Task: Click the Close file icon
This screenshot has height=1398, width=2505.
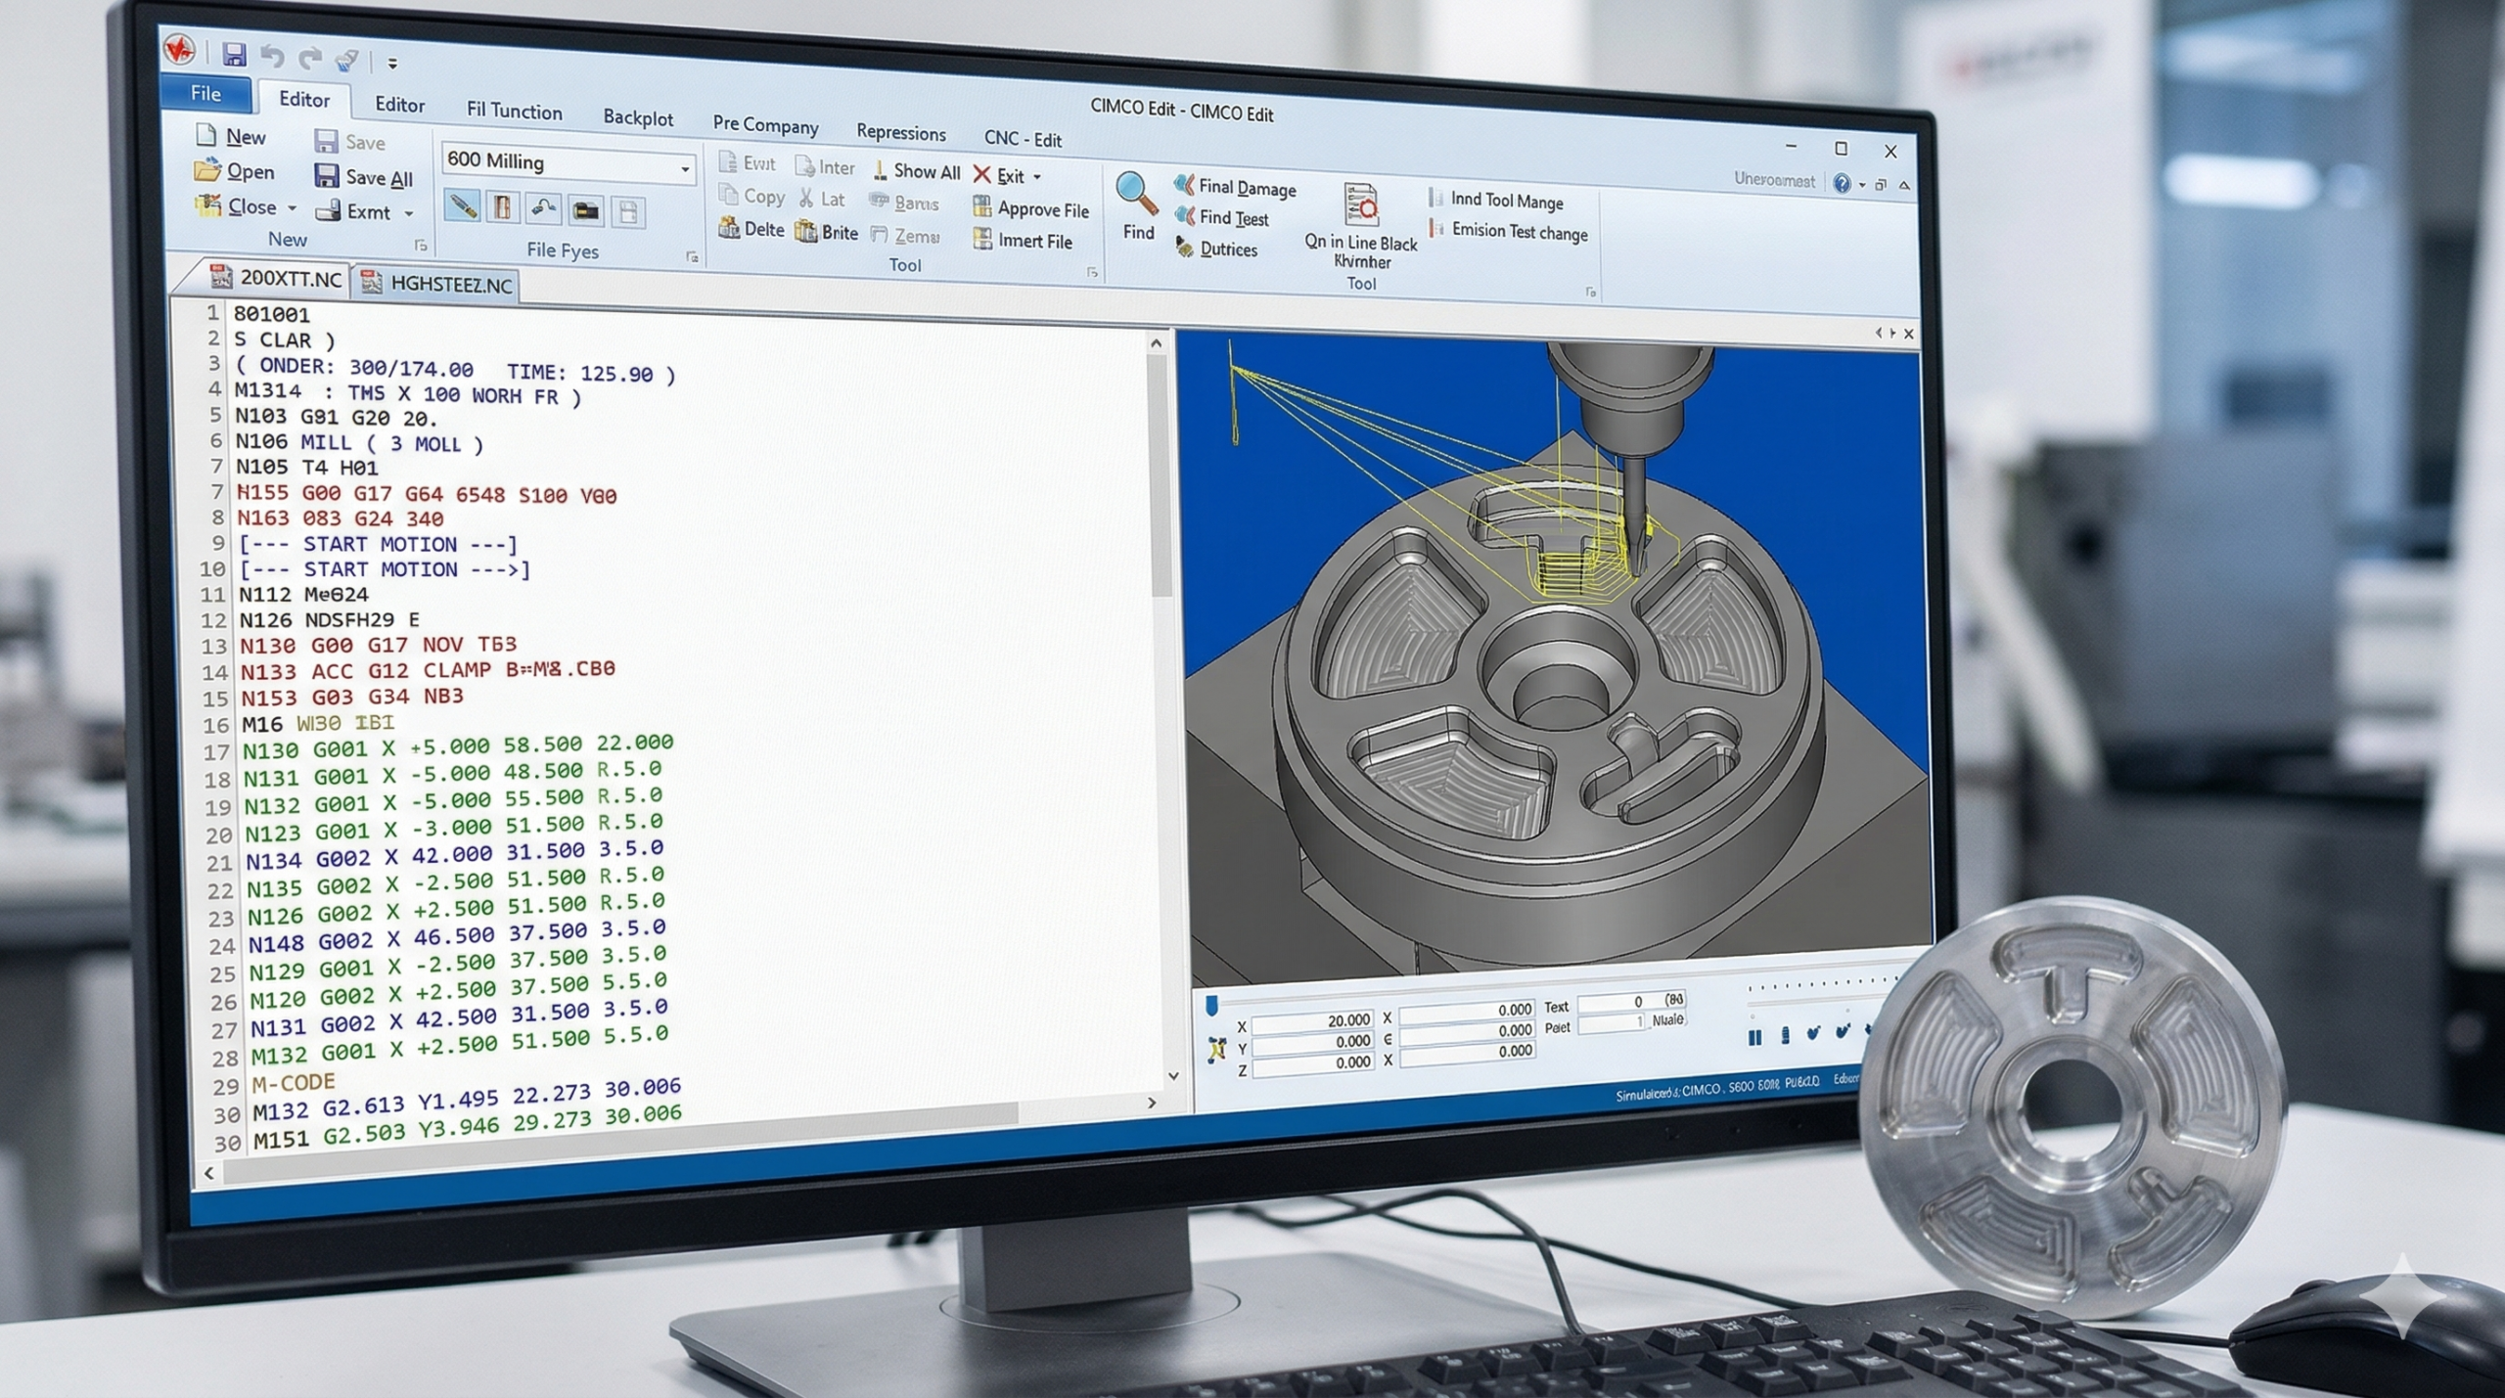Action: pyautogui.click(x=207, y=205)
